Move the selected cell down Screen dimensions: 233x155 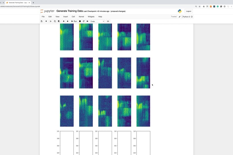tap(68, 21)
